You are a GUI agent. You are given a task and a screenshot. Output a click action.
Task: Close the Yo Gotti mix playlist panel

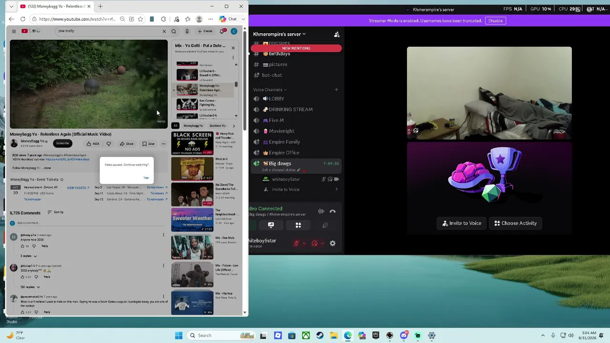(x=233, y=48)
